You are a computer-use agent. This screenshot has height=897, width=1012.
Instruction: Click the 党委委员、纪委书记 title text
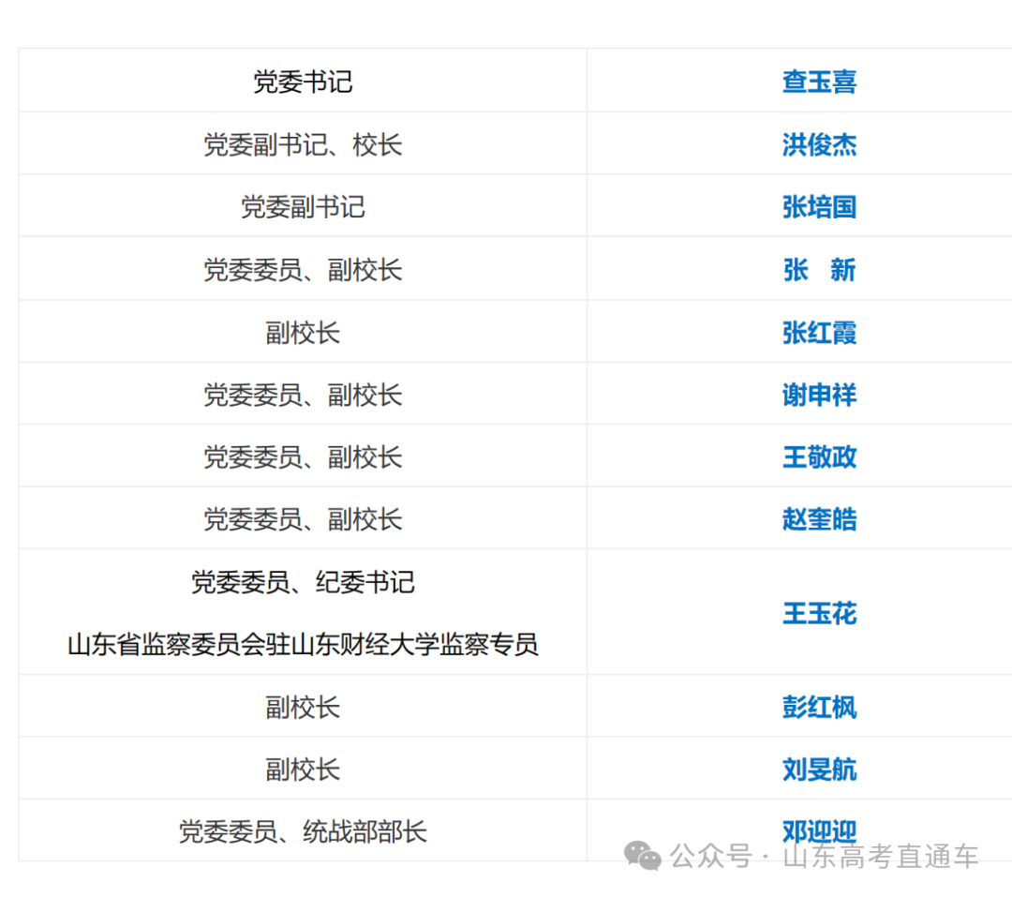tap(303, 582)
